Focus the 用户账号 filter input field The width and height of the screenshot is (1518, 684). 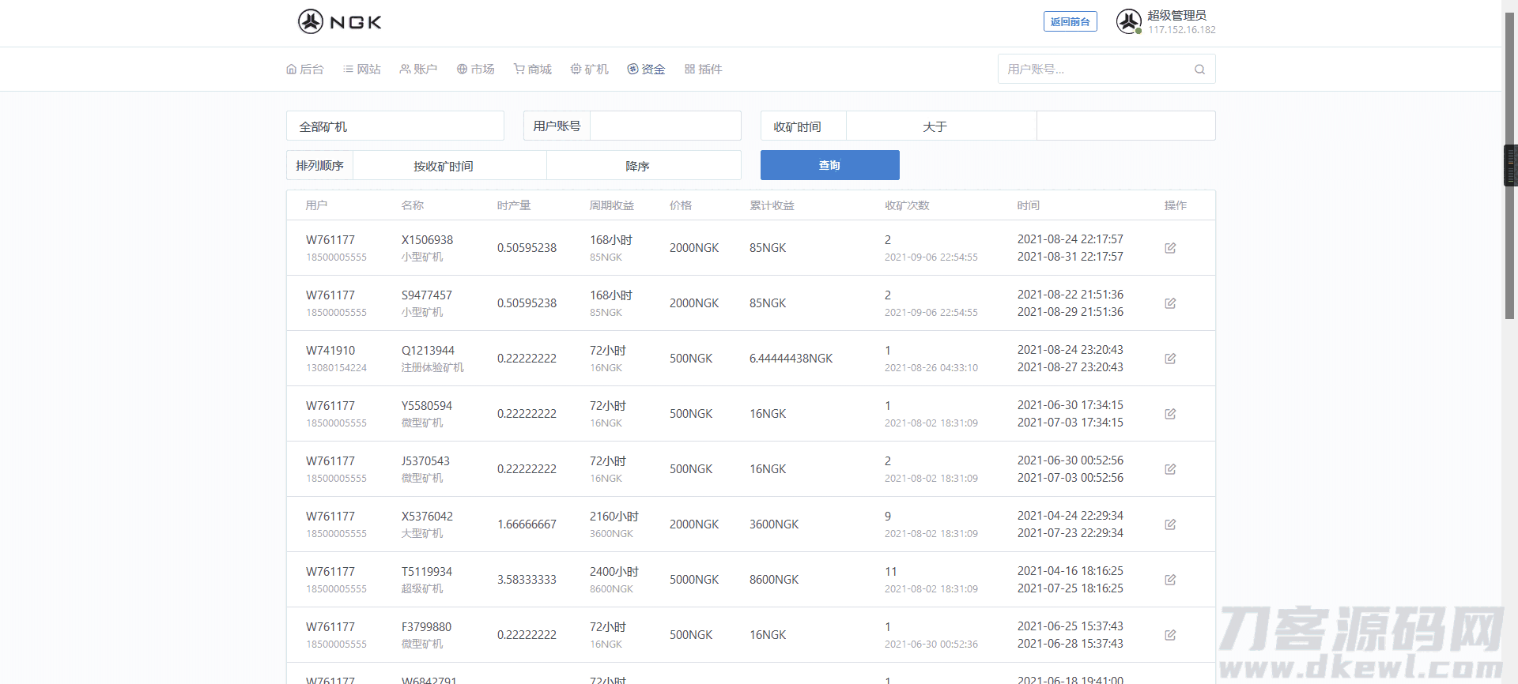665,126
